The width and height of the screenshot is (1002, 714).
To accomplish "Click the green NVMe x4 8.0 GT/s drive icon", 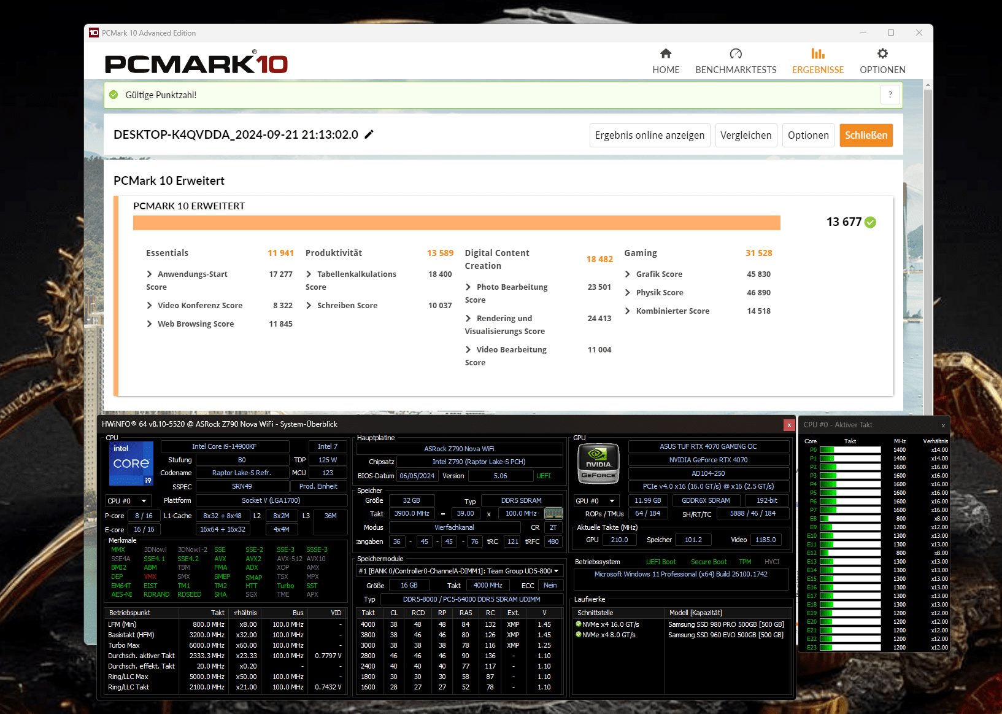I will (x=578, y=635).
